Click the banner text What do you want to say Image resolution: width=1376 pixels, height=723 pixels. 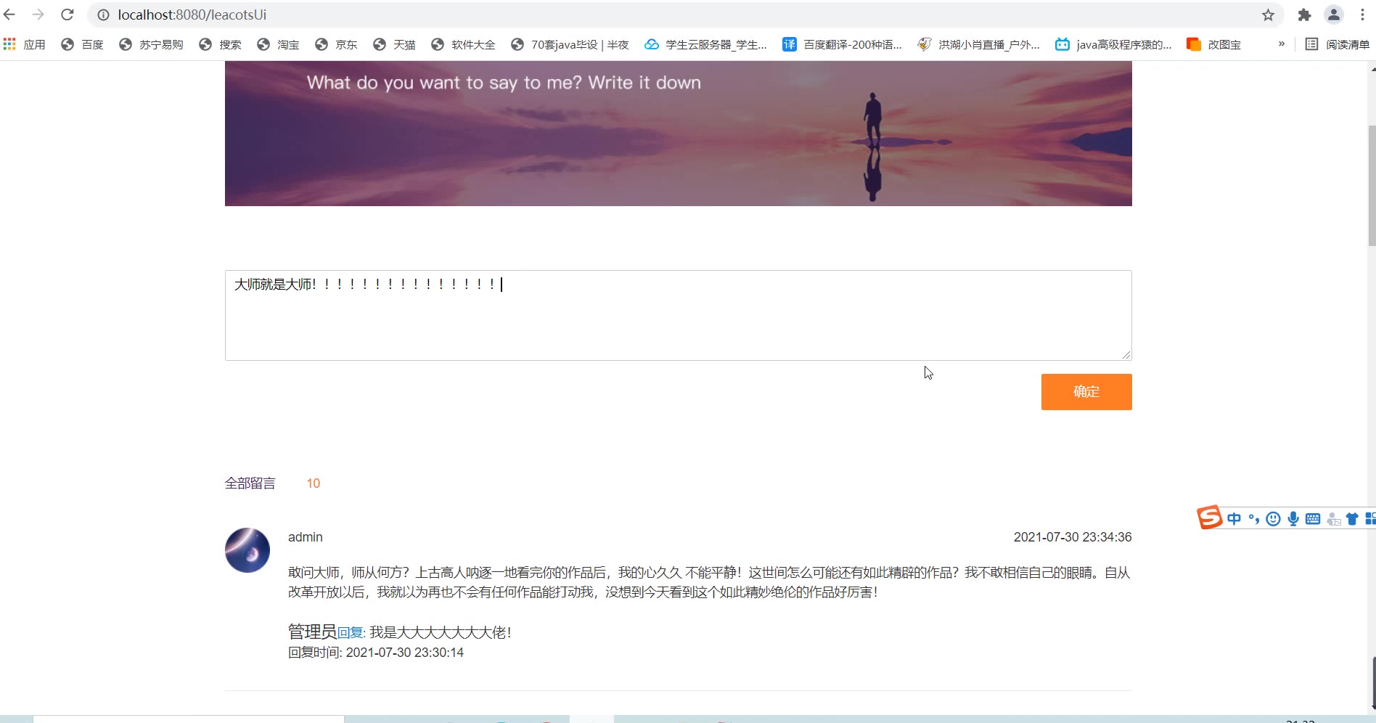[x=504, y=83]
